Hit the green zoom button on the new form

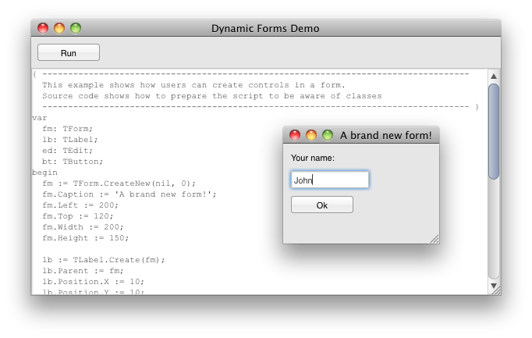(x=328, y=135)
